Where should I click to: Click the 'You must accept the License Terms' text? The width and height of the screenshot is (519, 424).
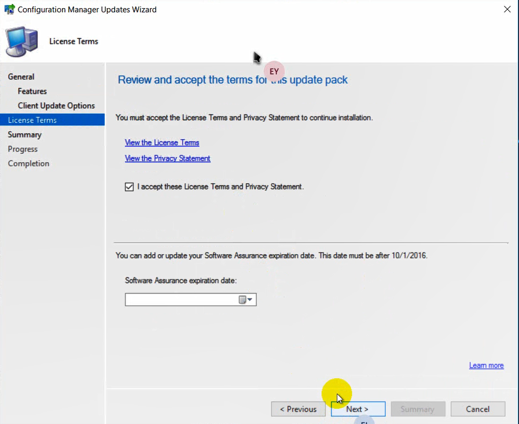point(244,118)
